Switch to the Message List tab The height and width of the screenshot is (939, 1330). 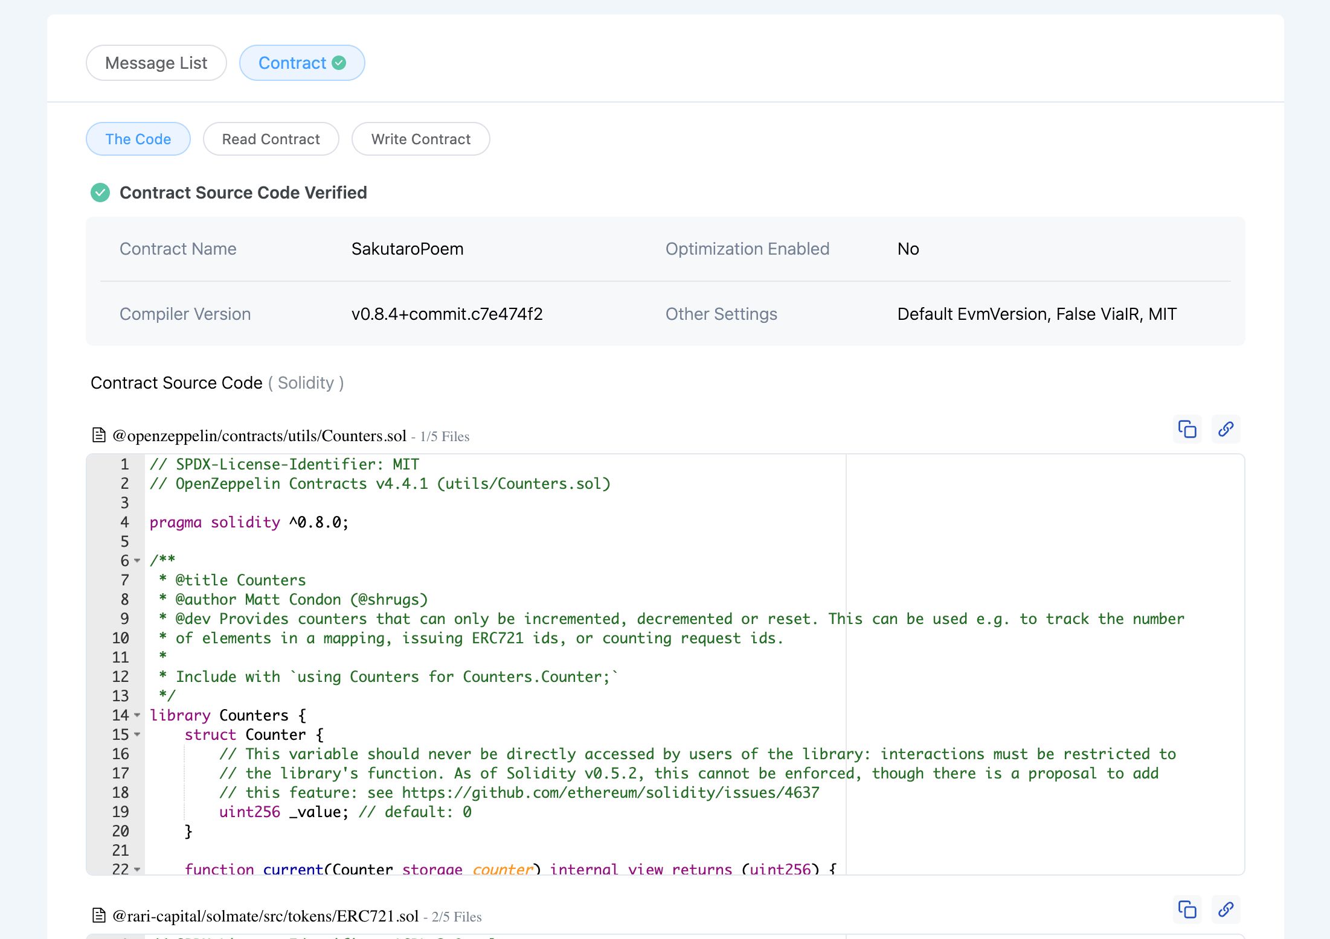pyautogui.click(x=156, y=63)
